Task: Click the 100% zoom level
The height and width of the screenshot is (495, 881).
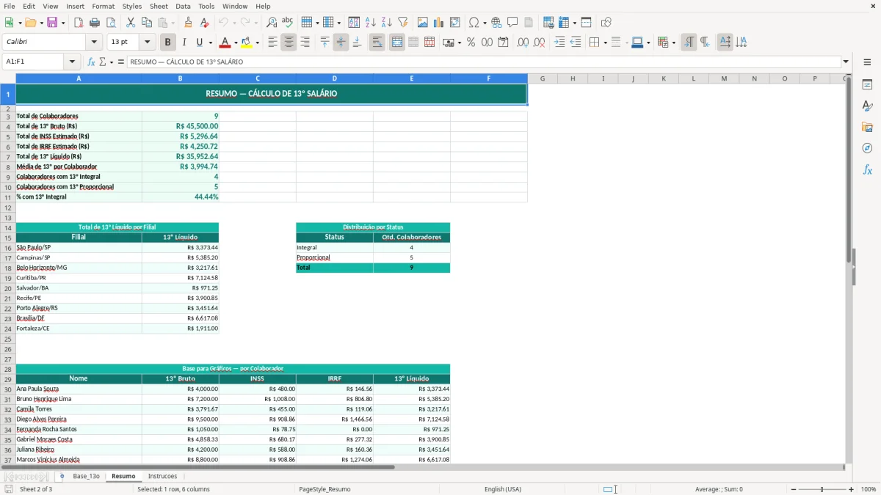Action: (x=868, y=489)
